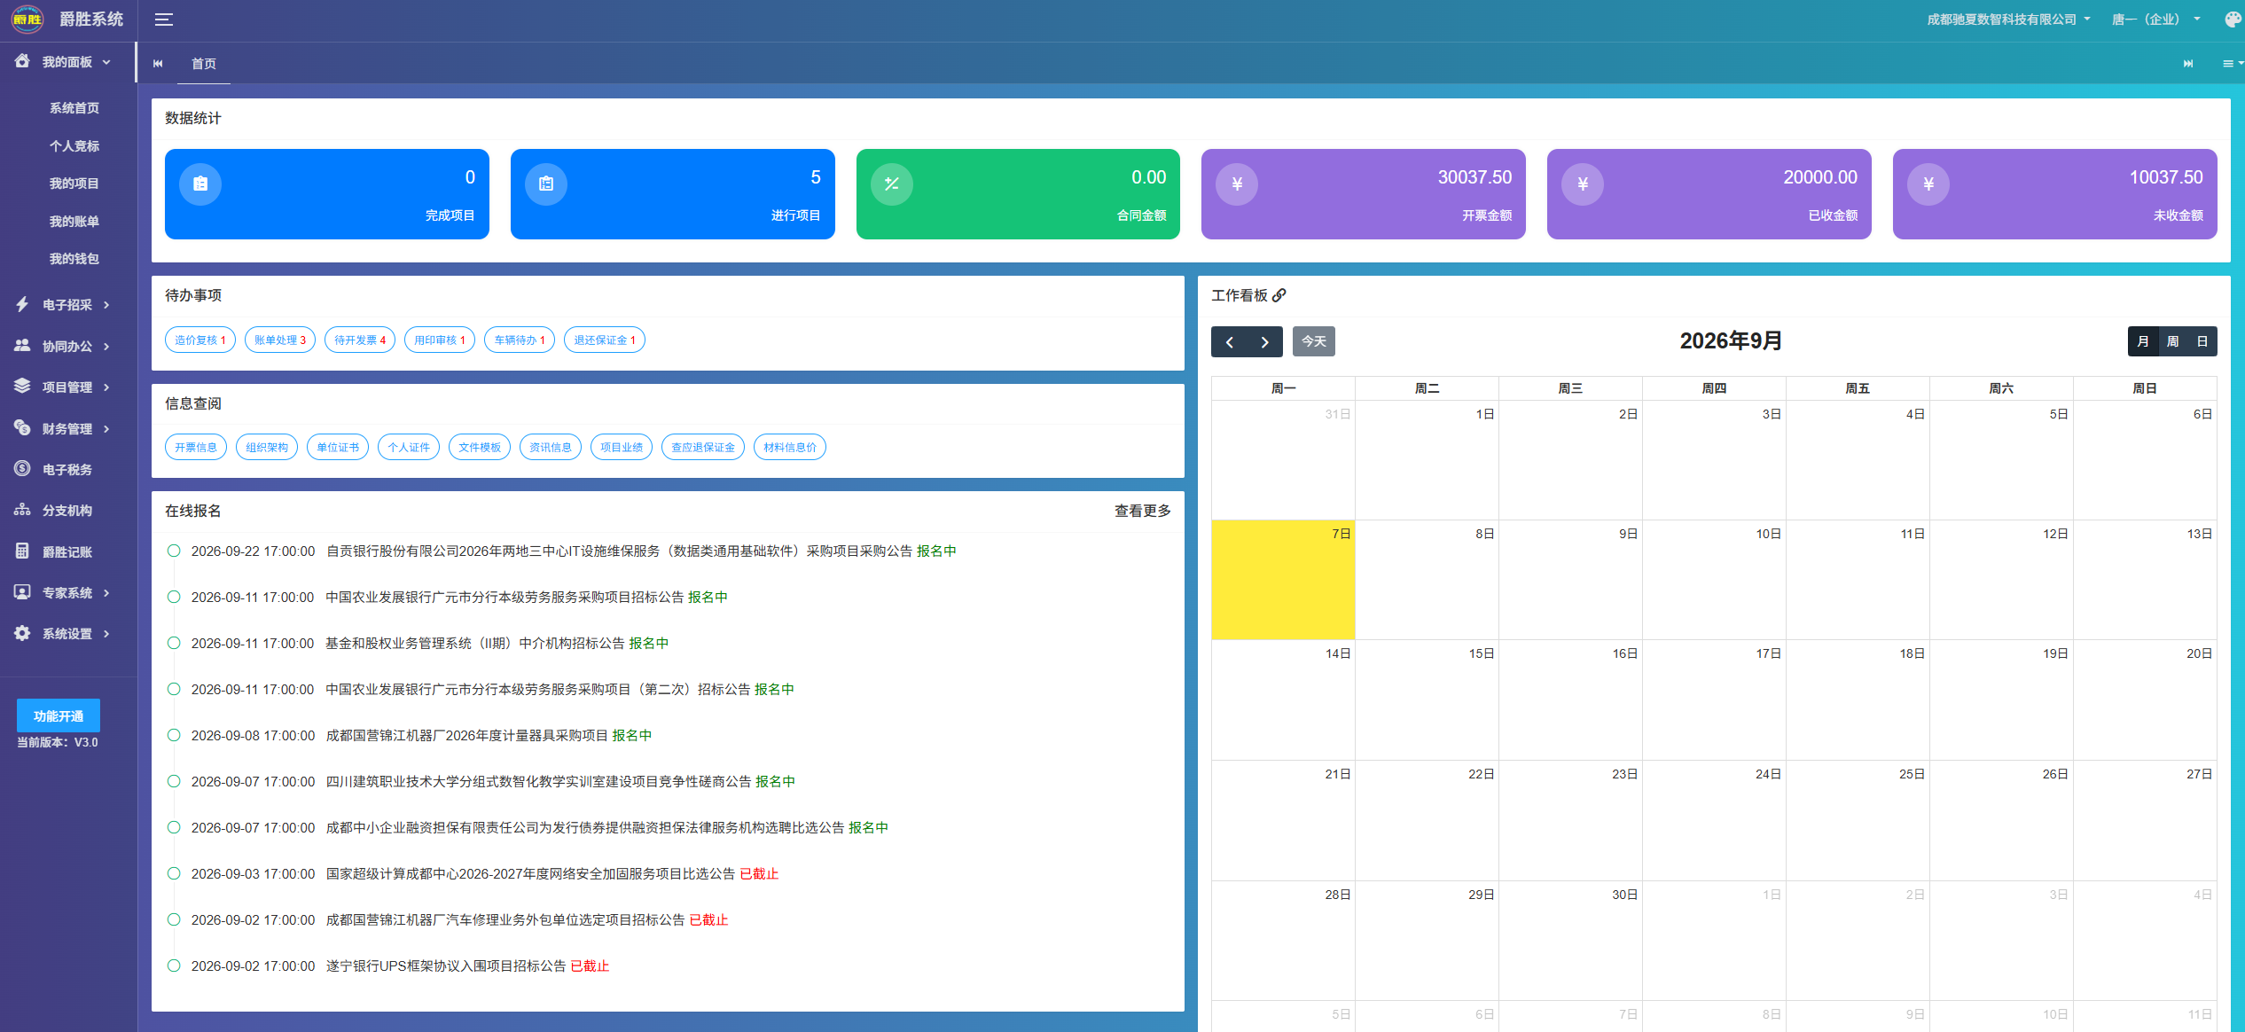Switch calendar to 日 view
The width and height of the screenshot is (2245, 1032).
pyautogui.click(x=2202, y=341)
